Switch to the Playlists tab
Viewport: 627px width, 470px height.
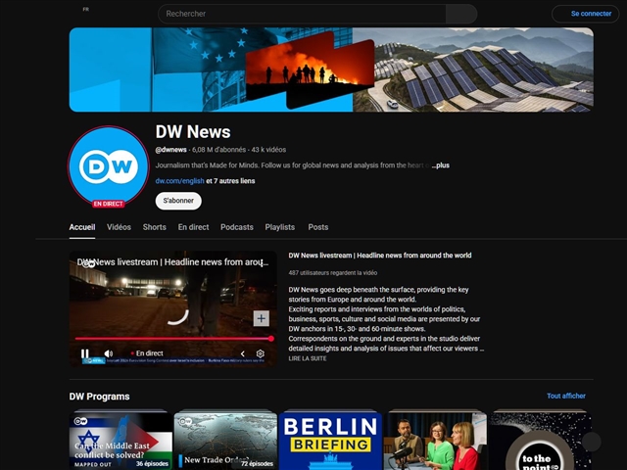(x=280, y=227)
